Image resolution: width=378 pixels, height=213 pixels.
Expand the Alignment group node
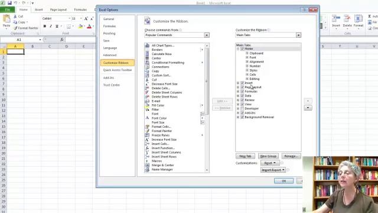(x=247, y=62)
